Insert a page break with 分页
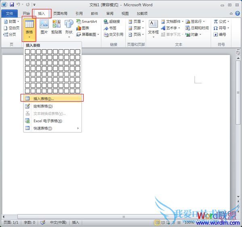This screenshot has height=227, width=242. 10,34
